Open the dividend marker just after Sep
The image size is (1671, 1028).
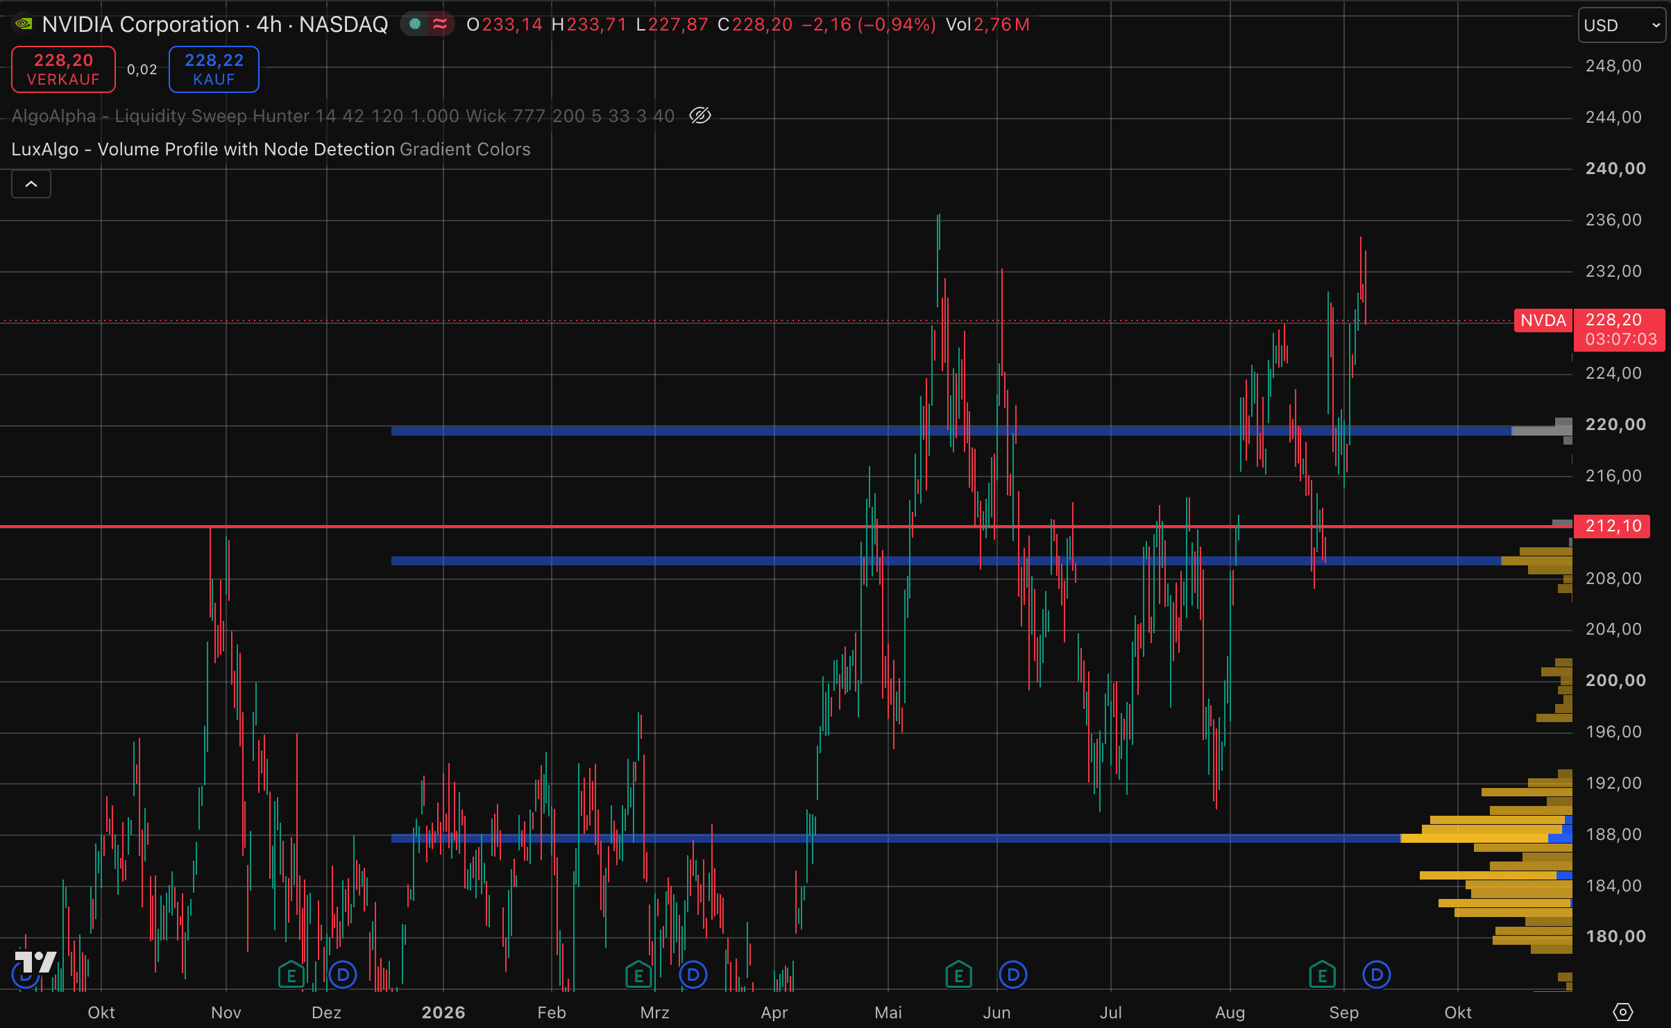coord(1377,975)
